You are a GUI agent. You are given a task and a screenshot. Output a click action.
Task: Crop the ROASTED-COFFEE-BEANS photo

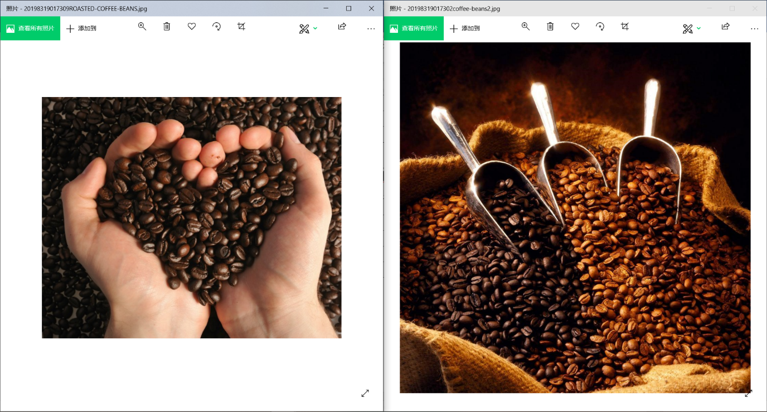pos(241,26)
